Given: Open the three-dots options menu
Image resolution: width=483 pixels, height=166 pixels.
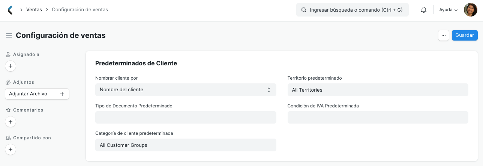Looking at the screenshot, I should point(444,35).
